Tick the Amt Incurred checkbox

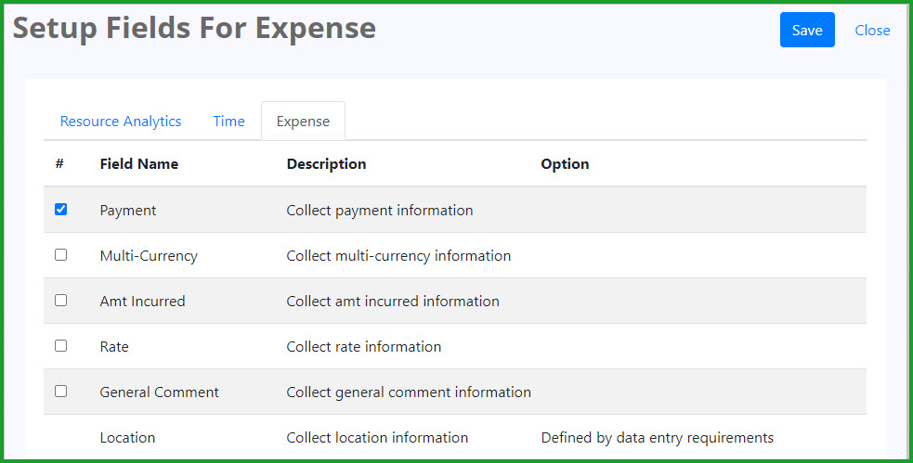pos(60,300)
